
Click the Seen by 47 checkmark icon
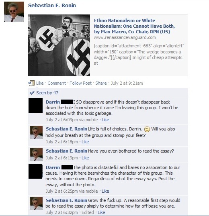tap(32, 93)
